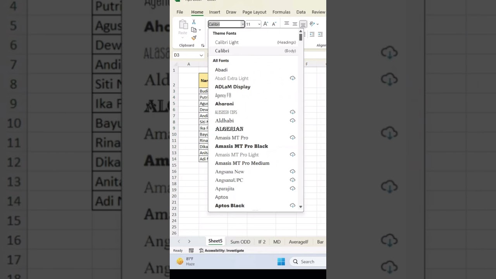Viewport: 496px width, 279px height.
Task: Click the font name input box
Action: [224, 24]
